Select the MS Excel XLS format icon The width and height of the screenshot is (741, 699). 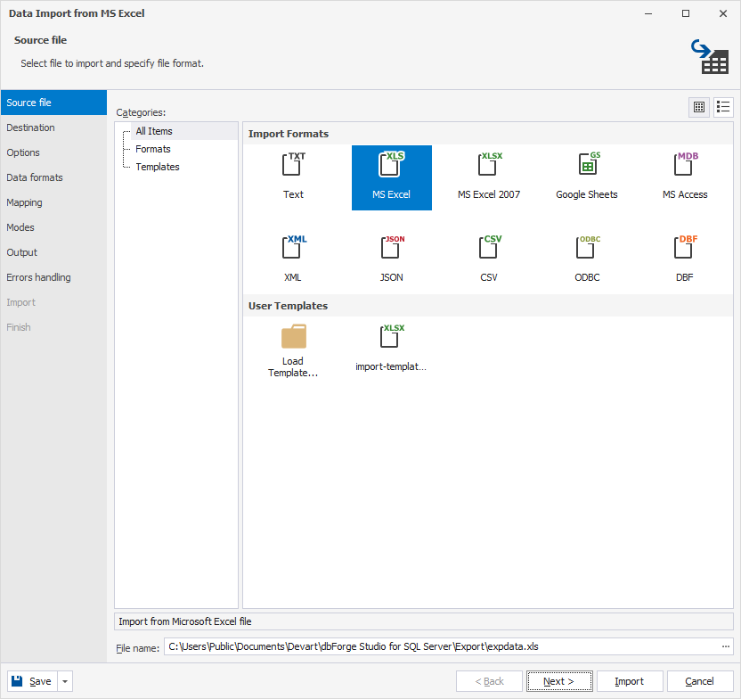pyautogui.click(x=391, y=177)
